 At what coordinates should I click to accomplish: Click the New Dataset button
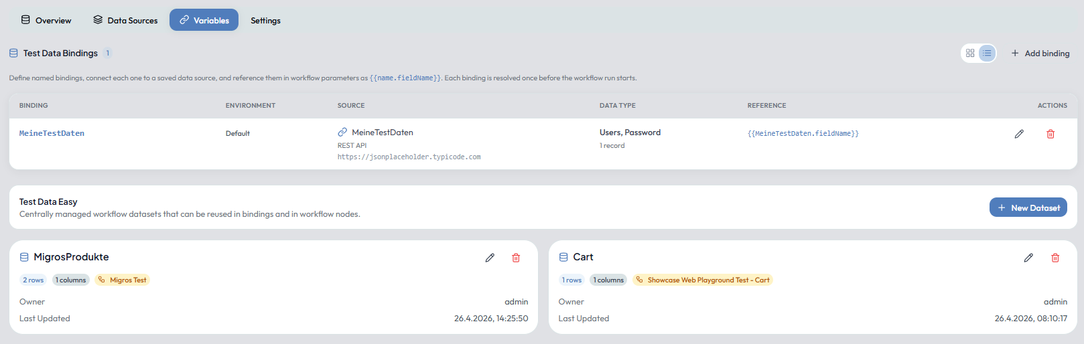pyautogui.click(x=1028, y=207)
